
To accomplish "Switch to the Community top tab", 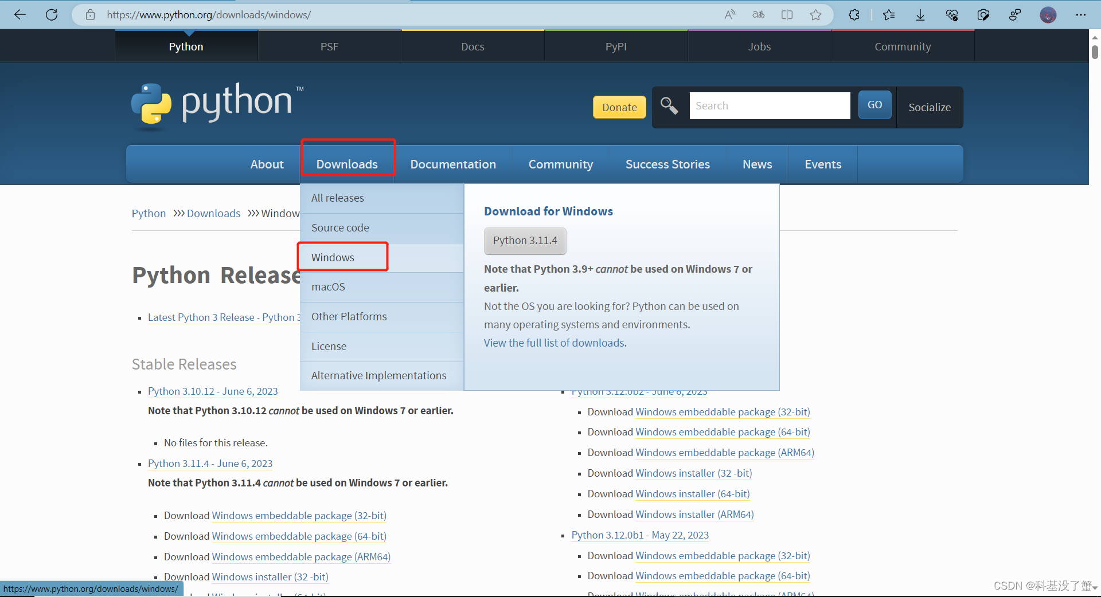I will (x=903, y=46).
